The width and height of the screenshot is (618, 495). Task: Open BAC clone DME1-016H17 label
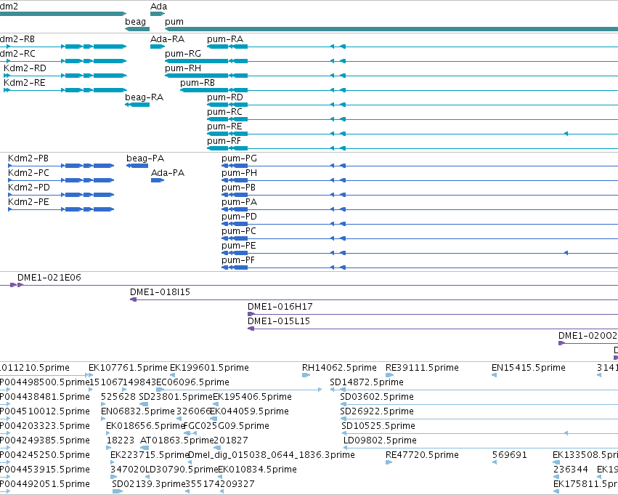[280, 307]
